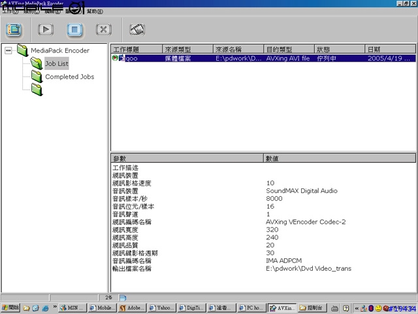This screenshot has width=418, height=314.
Task: Click the Job List folder icon
Action: (37, 63)
